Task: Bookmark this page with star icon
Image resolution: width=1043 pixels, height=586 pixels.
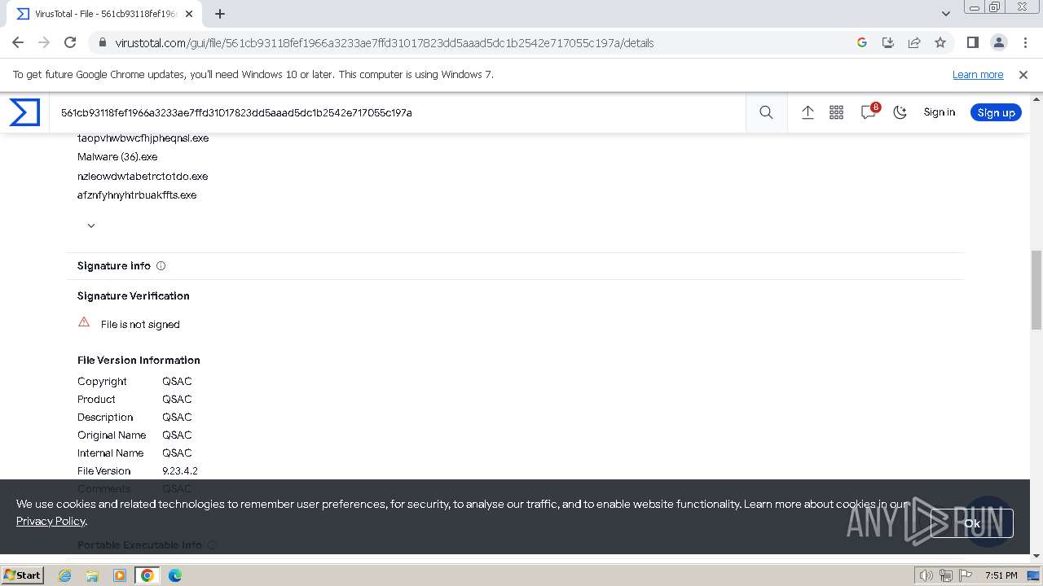Action: tap(940, 42)
